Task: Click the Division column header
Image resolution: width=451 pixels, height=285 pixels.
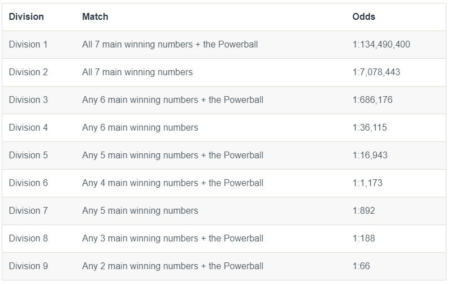Action: (x=26, y=17)
